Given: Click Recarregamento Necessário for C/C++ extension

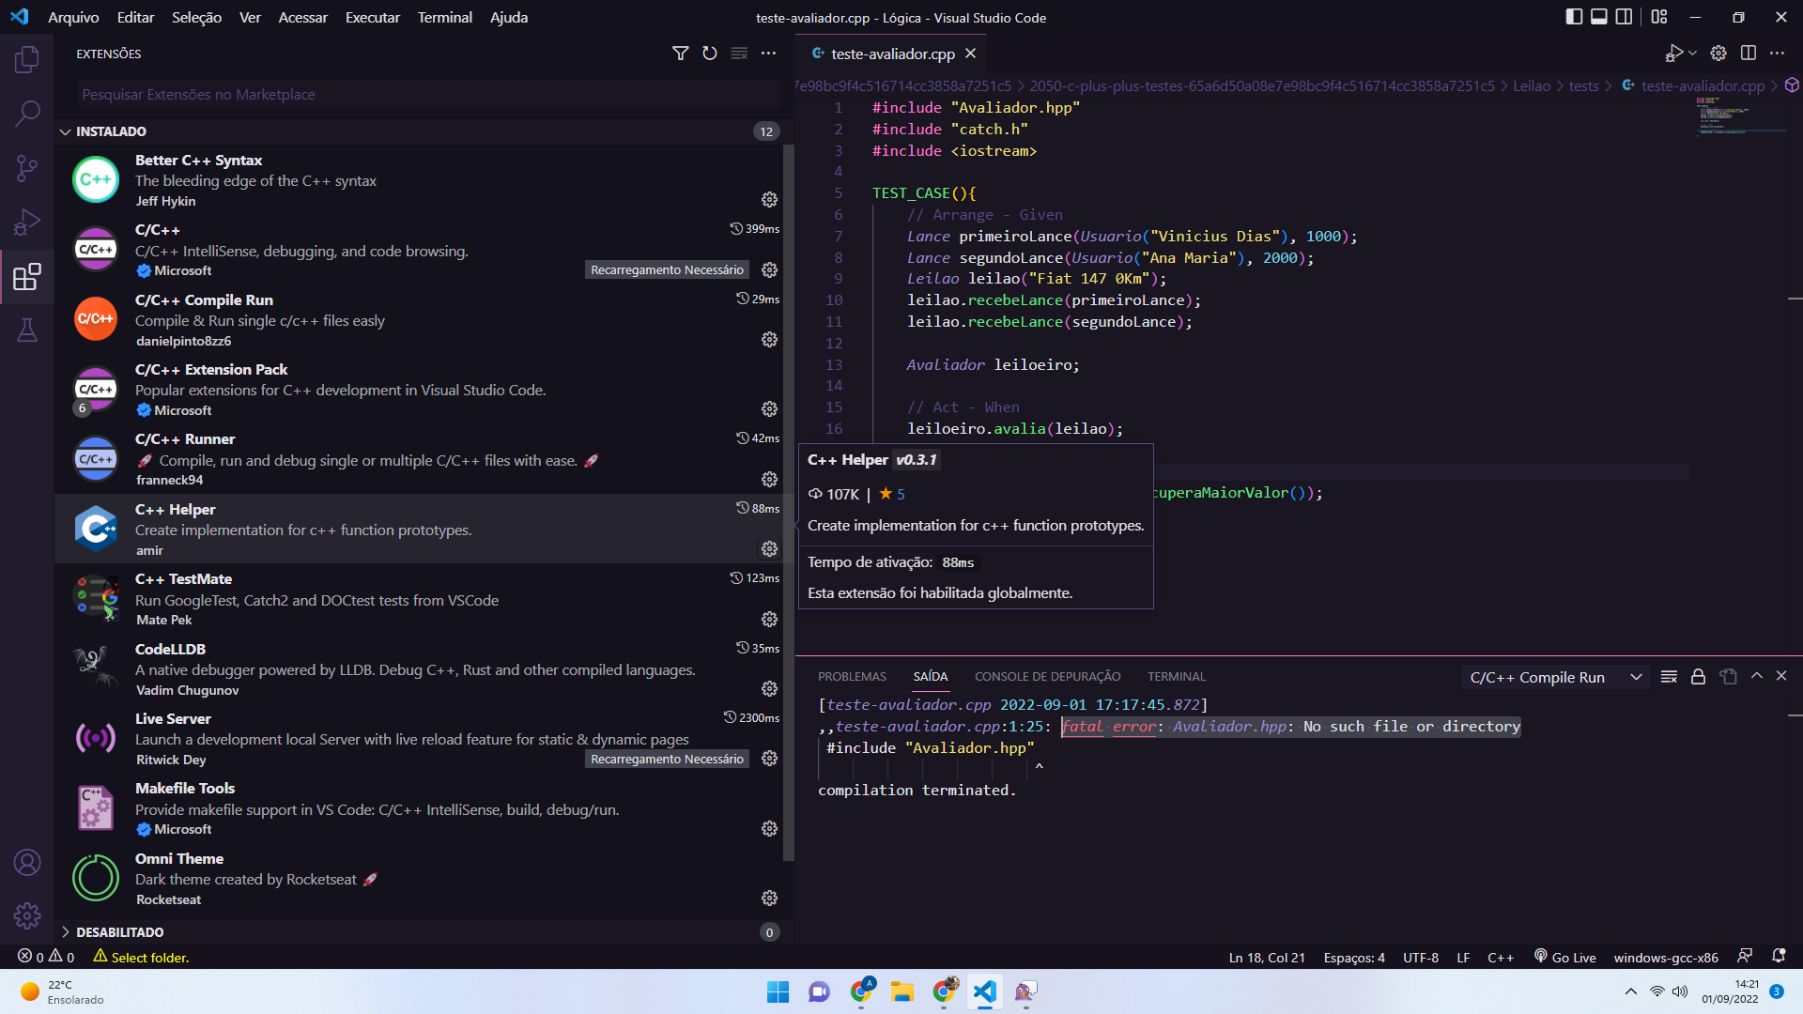Looking at the screenshot, I should 667,270.
